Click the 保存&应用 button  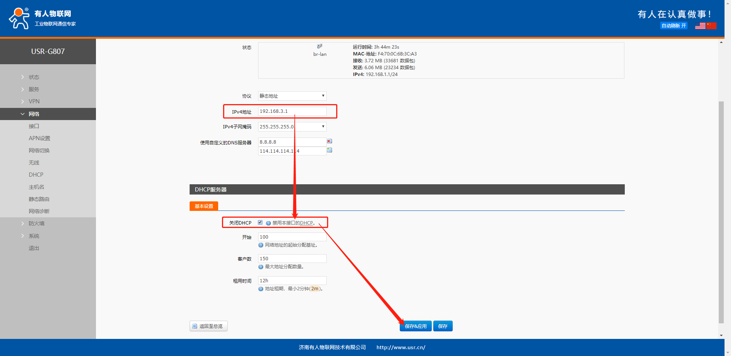point(415,326)
